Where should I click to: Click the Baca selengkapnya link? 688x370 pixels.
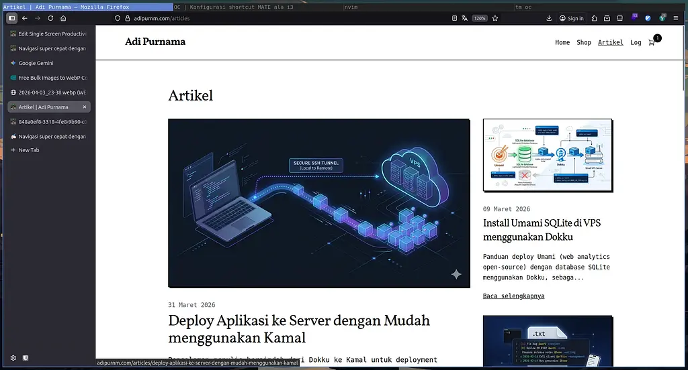513,296
